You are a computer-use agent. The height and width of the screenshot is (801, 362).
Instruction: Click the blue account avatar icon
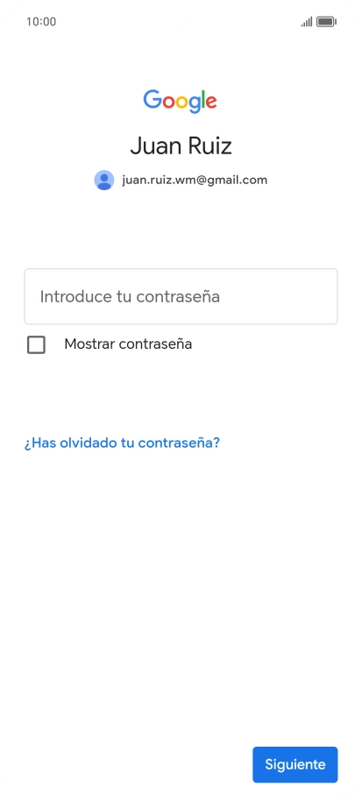click(x=104, y=180)
